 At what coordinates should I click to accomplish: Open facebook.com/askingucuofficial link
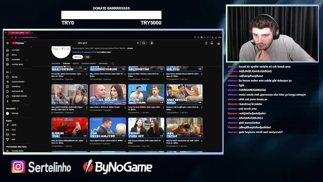click(84, 52)
